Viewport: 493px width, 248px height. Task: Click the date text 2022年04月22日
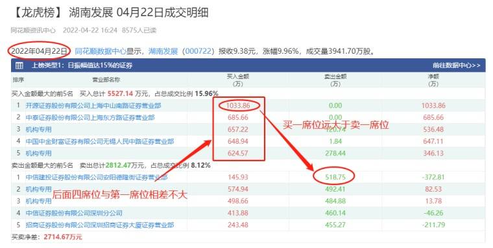(x=40, y=51)
